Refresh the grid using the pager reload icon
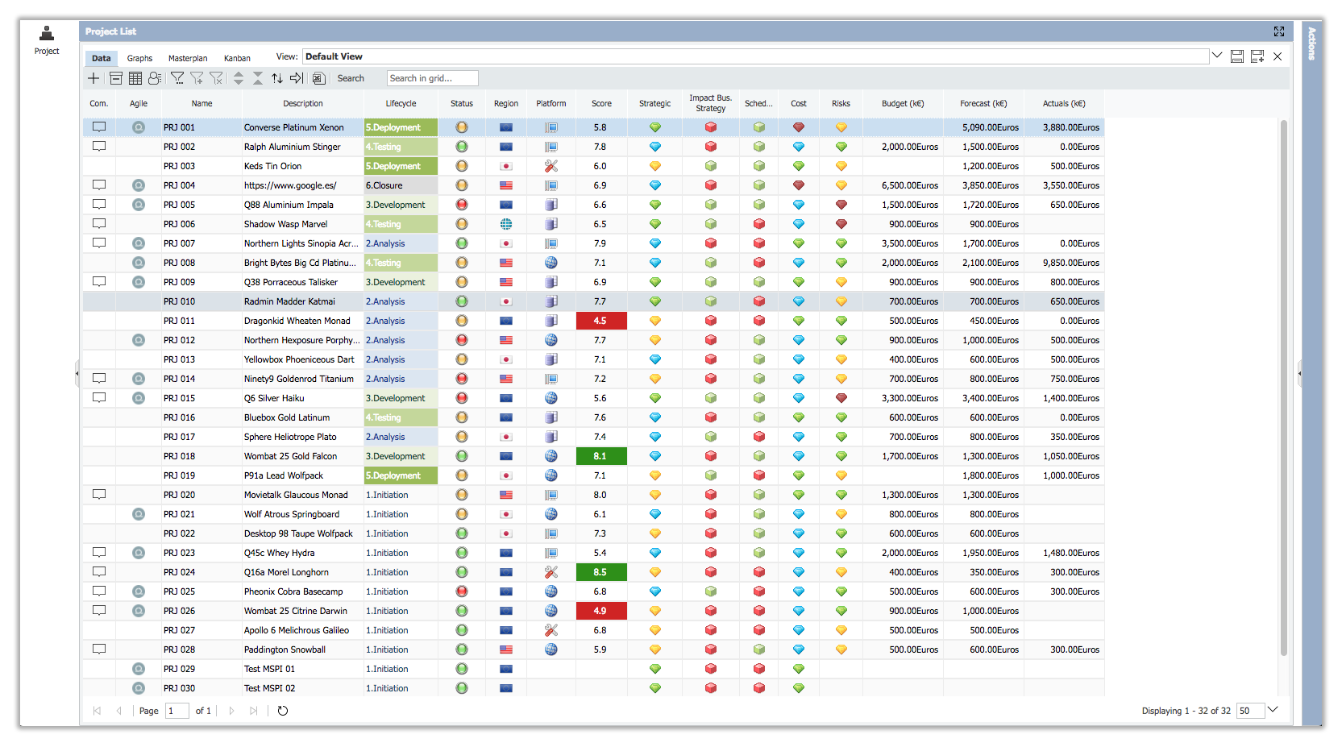This screenshot has width=1342, height=747. (283, 711)
